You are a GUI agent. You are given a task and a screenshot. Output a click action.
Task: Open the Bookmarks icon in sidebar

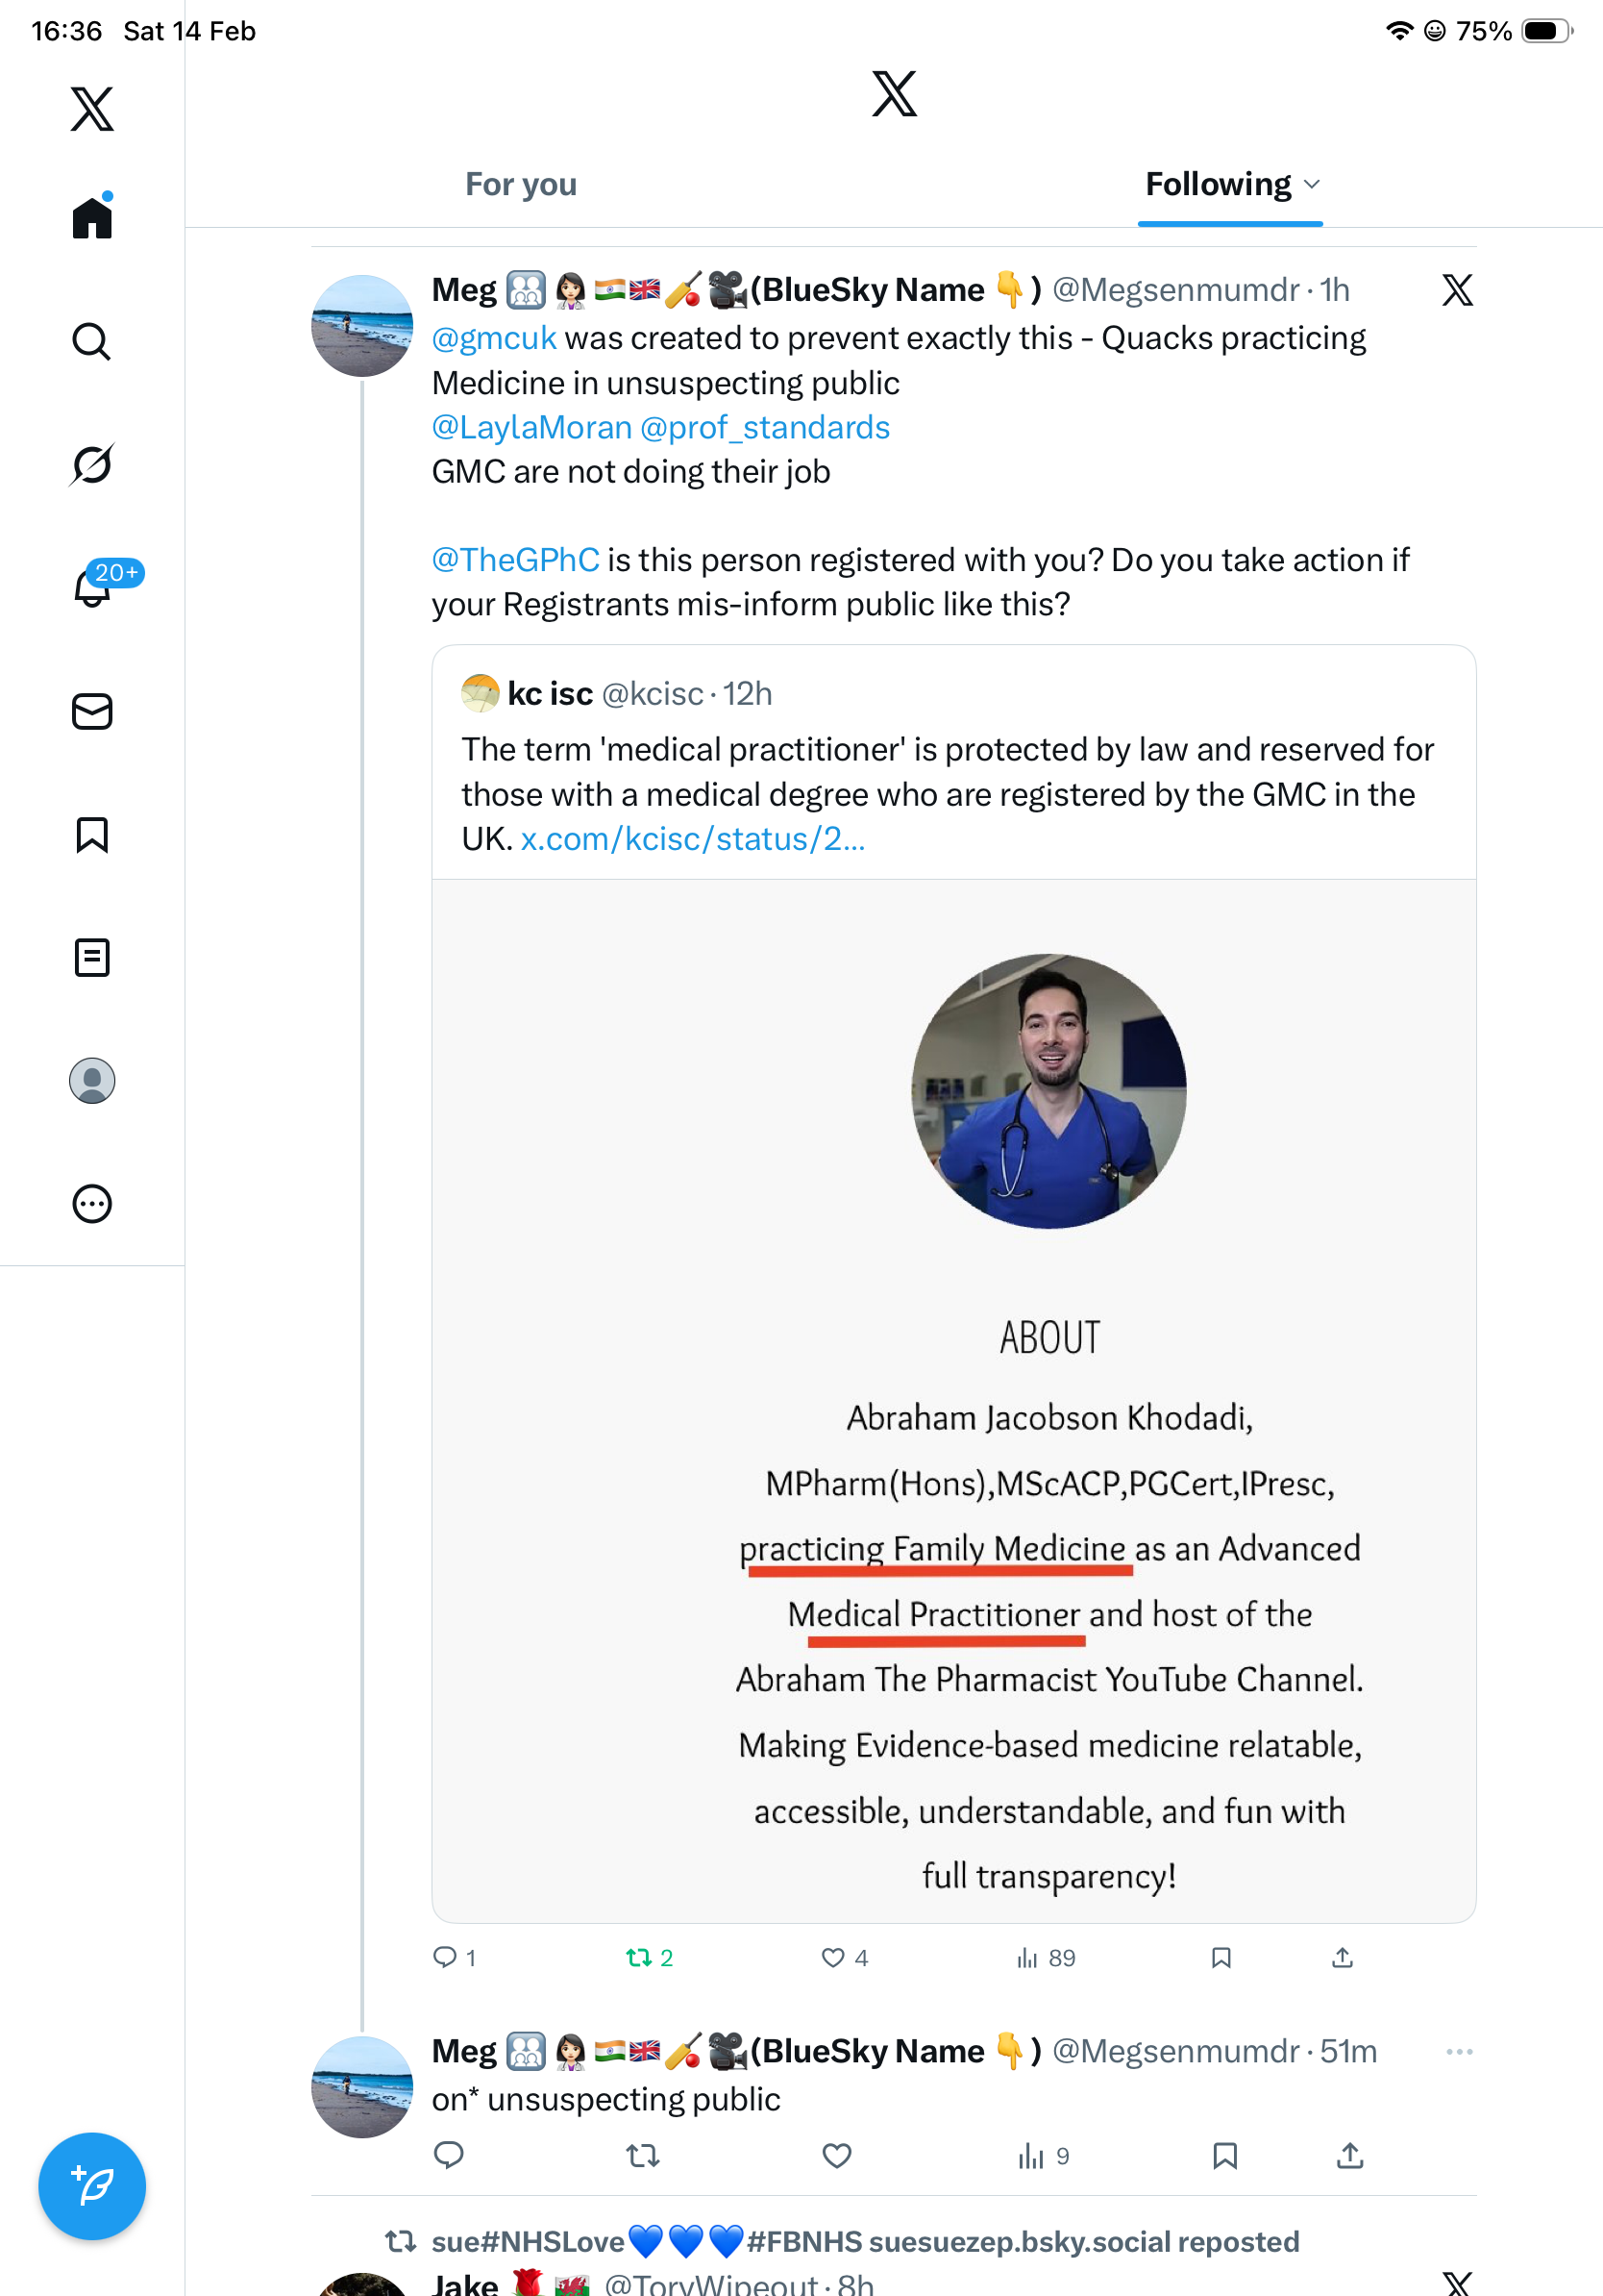click(92, 835)
